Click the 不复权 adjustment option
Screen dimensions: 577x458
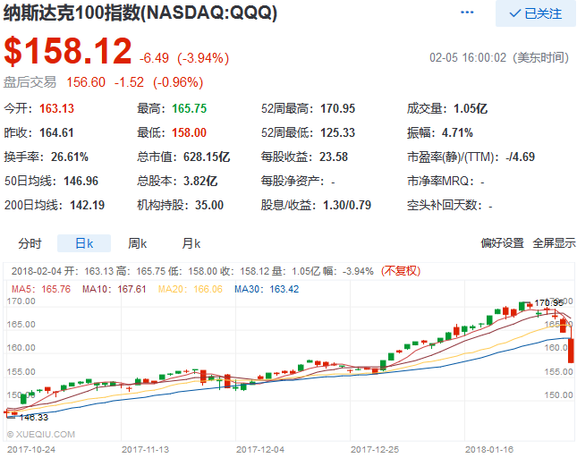(401, 271)
